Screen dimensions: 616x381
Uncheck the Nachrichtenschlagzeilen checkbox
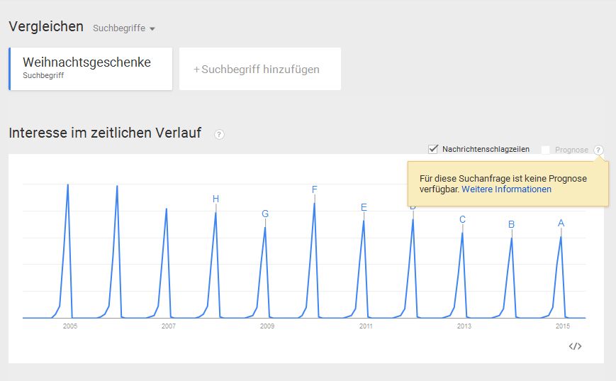[433, 149]
